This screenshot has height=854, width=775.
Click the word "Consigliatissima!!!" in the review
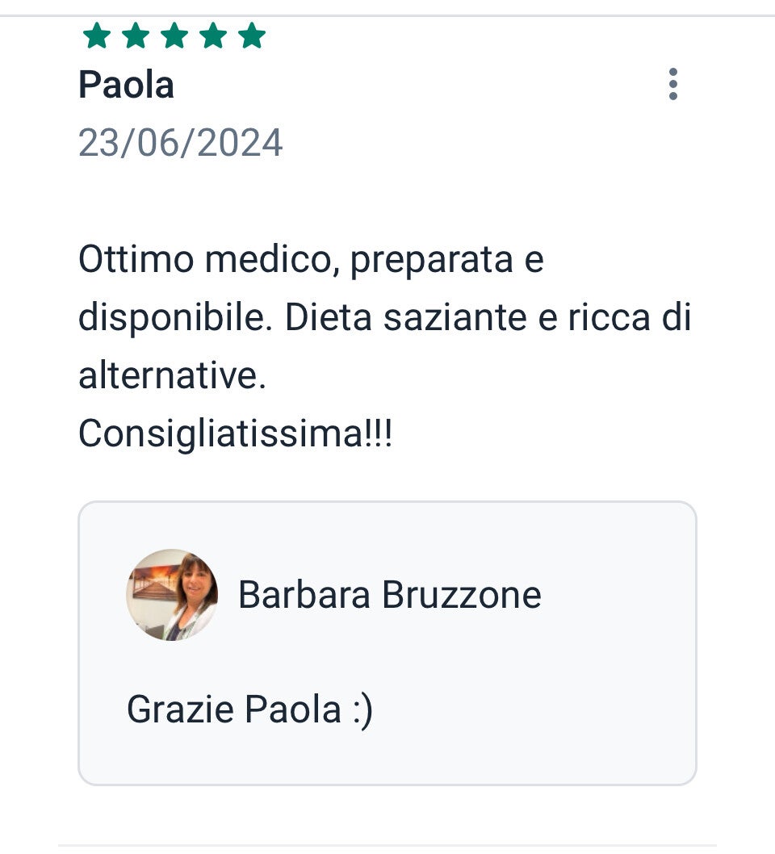[x=235, y=434]
